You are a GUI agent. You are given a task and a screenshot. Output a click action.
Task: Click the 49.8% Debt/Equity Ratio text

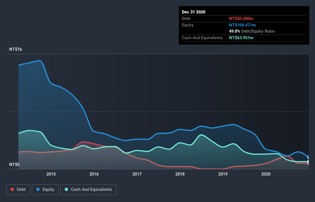[x=252, y=31]
